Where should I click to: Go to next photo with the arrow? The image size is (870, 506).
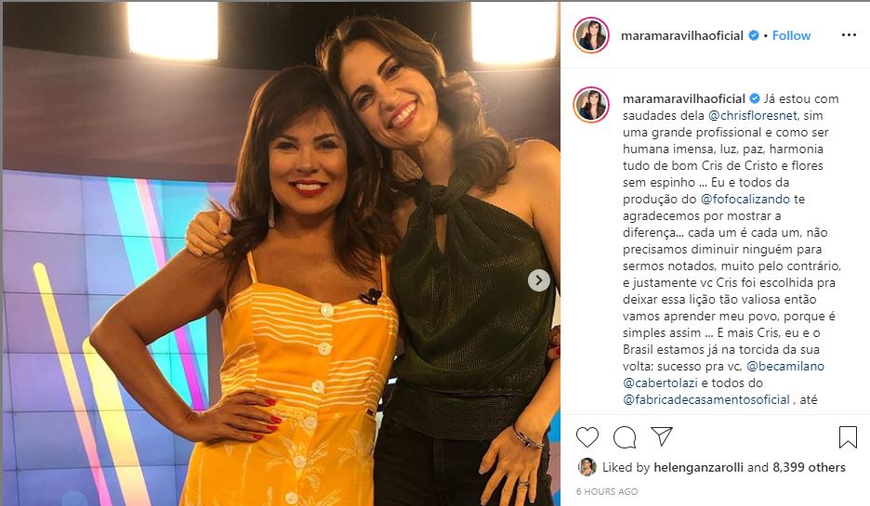pyautogui.click(x=538, y=280)
